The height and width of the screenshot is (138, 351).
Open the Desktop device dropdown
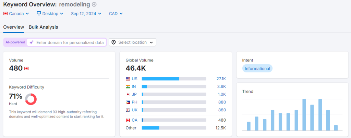[50, 14]
